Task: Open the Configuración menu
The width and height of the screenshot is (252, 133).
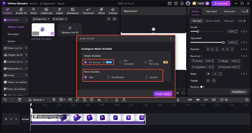Action: [48, 3]
